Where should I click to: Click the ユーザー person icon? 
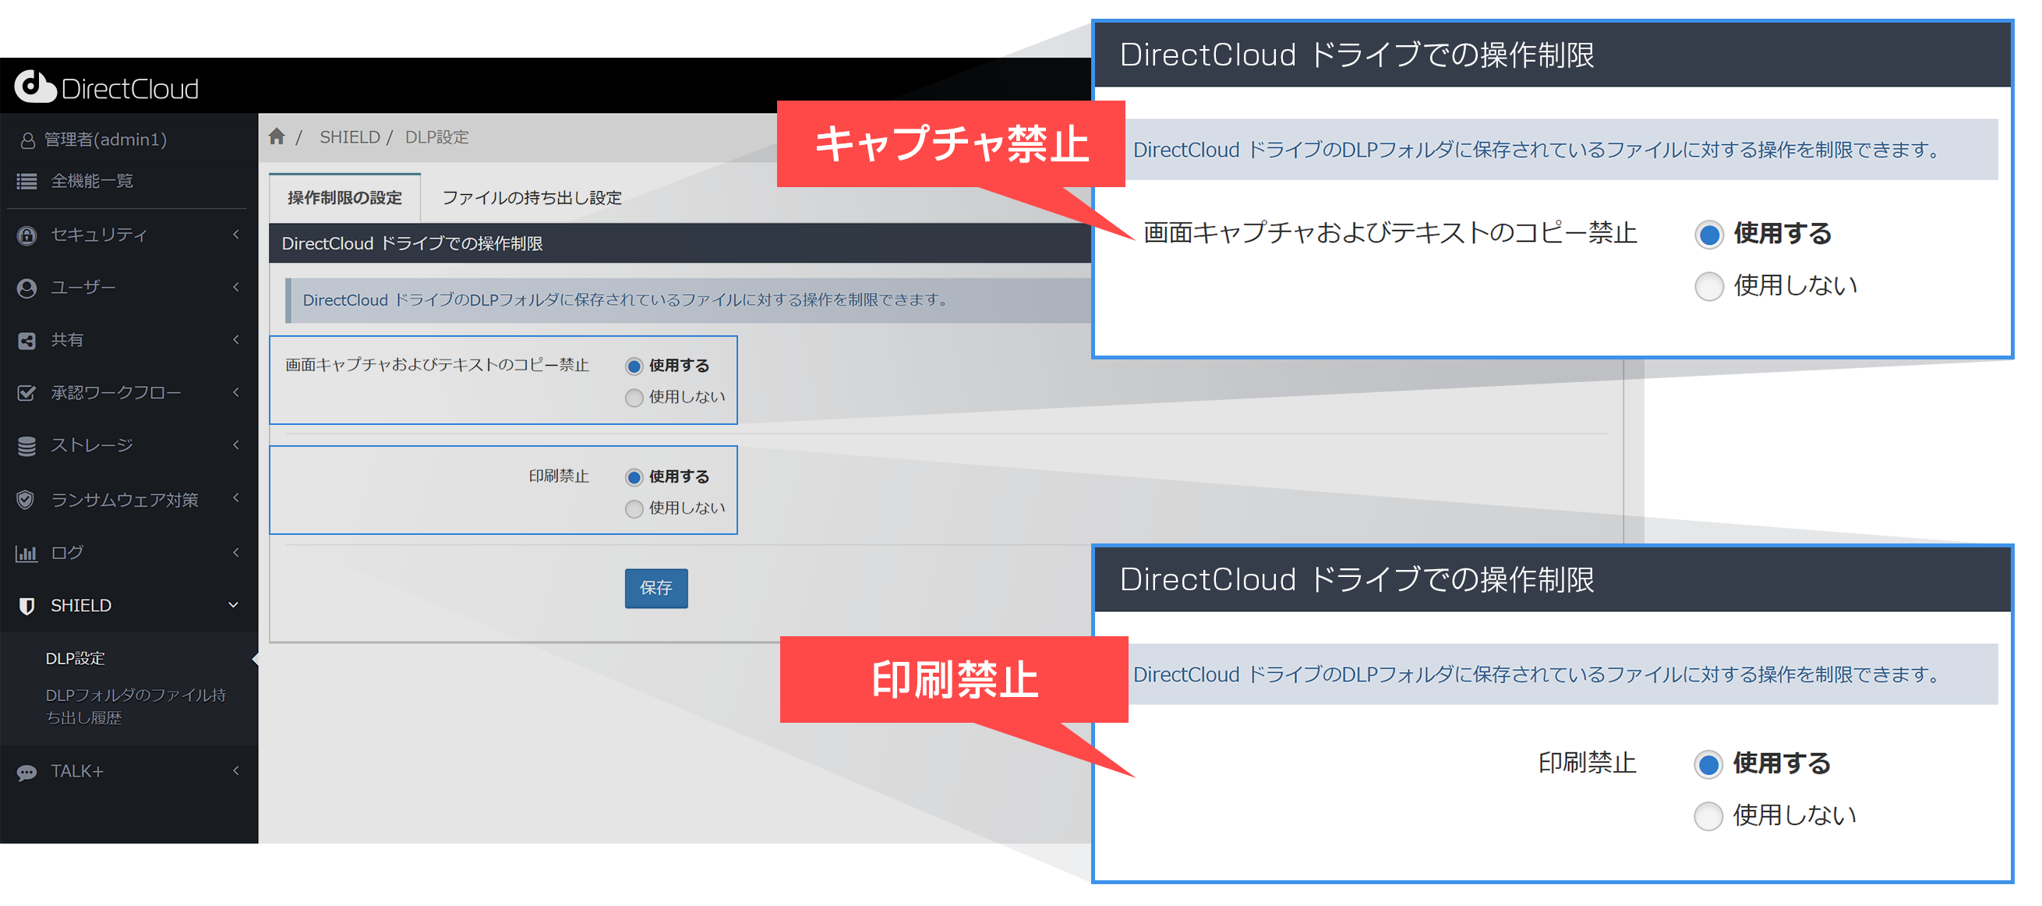[27, 288]
